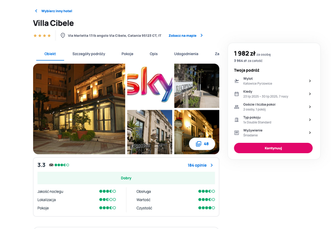This screenshot has height=229, width=331.
Task: Select the Udogodnienia tab
Action: (186, 54)
